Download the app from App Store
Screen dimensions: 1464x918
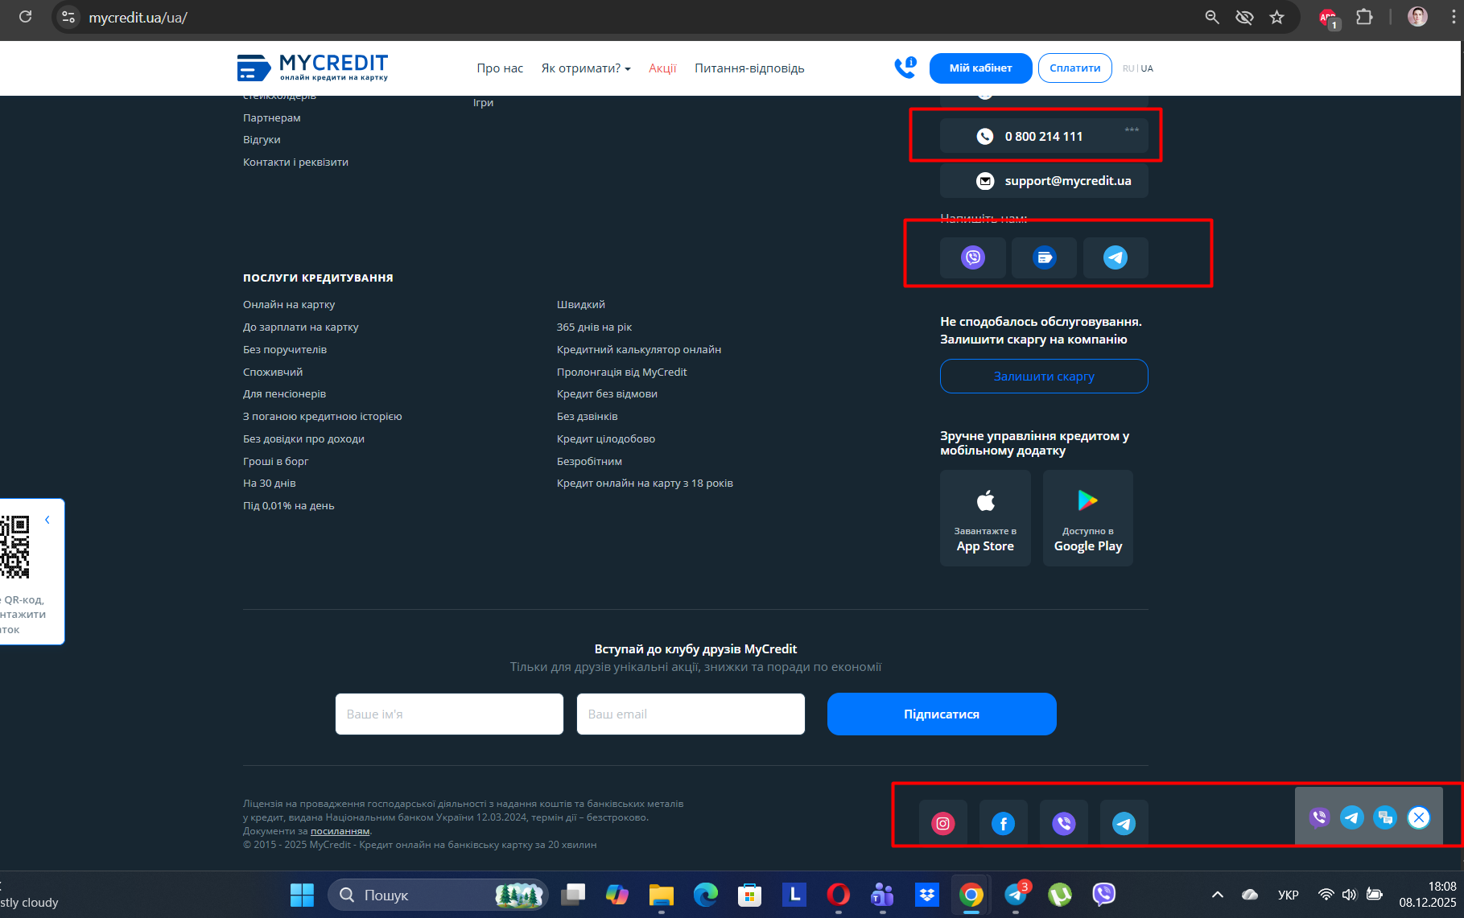click(985, 518)
